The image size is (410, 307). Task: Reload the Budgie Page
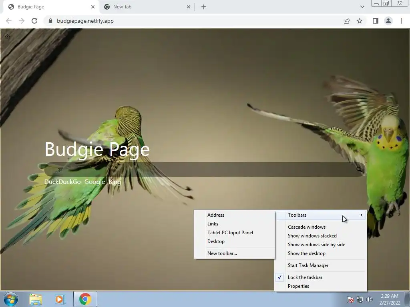tap(34, 21)
